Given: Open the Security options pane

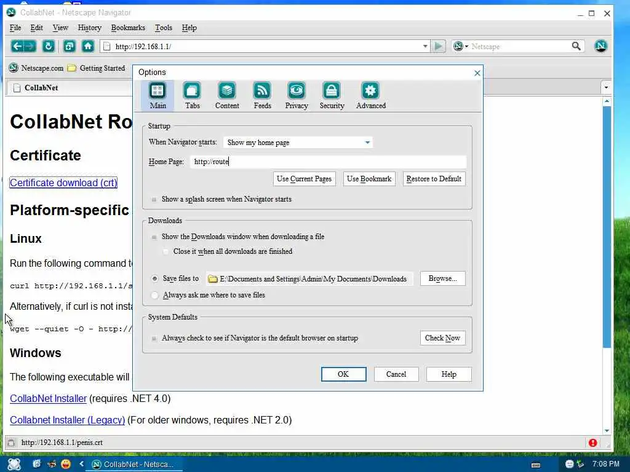Looking at the screenshot, I should click(332, 95).
